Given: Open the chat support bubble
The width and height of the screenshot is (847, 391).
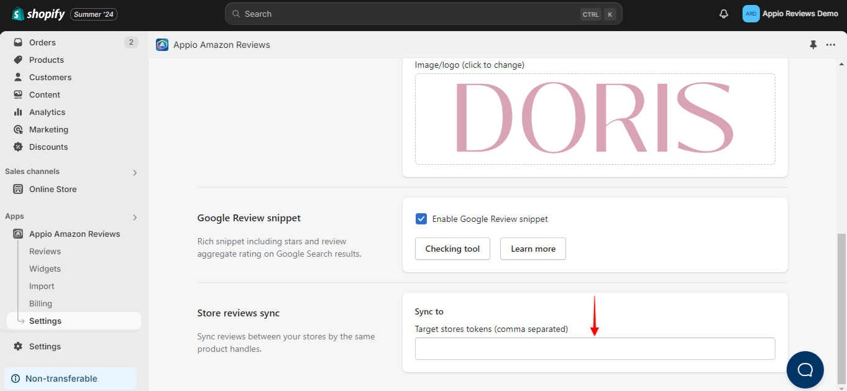Looking at the screenshot, I should [805, 370].
